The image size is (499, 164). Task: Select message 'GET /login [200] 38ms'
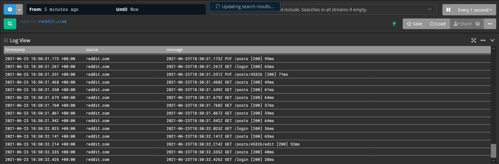coord(220,160)
